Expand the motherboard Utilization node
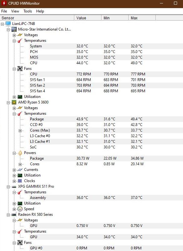This screenshot has width=183, height=251. (14, 97)
